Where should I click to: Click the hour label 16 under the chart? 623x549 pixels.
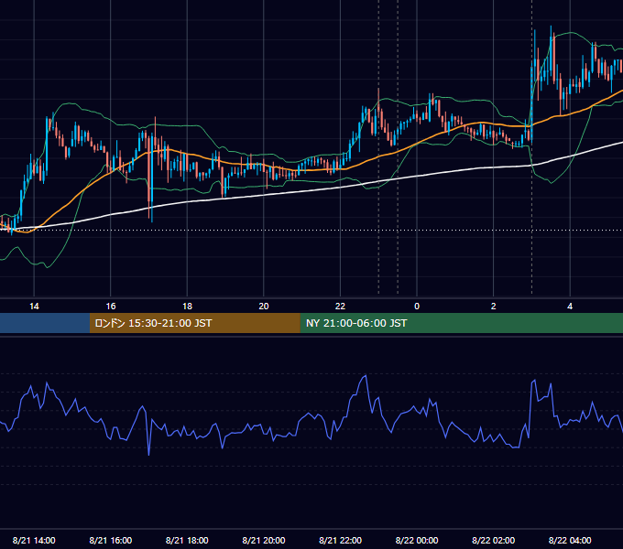pyautogui.click(x=111, y=307)
